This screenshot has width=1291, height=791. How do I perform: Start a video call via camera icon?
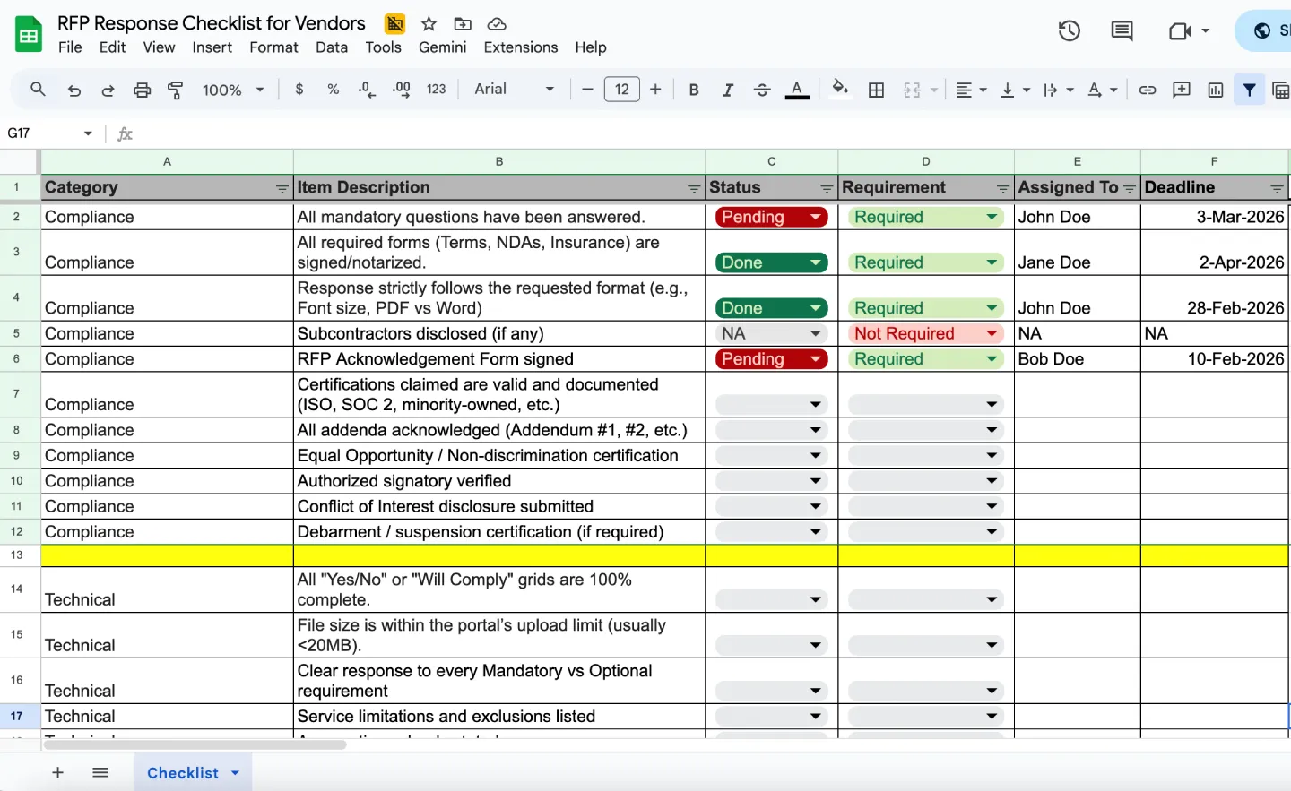[1180, 31]
